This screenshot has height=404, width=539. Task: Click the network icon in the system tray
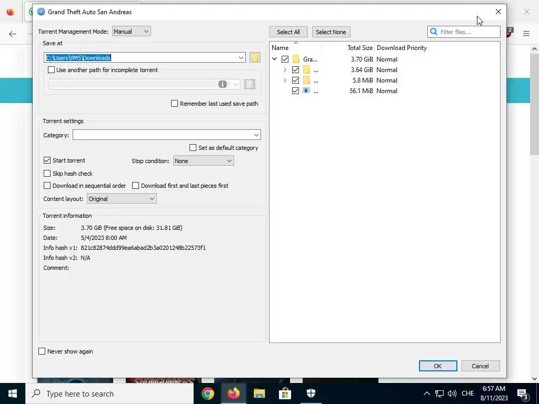click(440, 393)
